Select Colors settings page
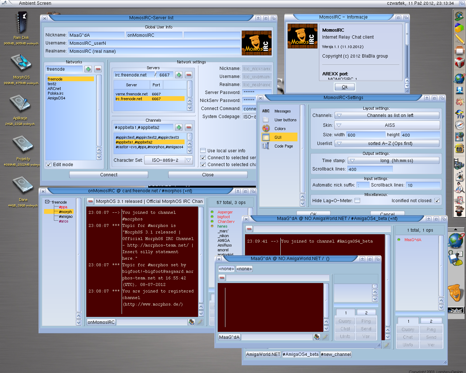This screenshot has width=466, height=373. pyautogui.click(x=280, y=129)
